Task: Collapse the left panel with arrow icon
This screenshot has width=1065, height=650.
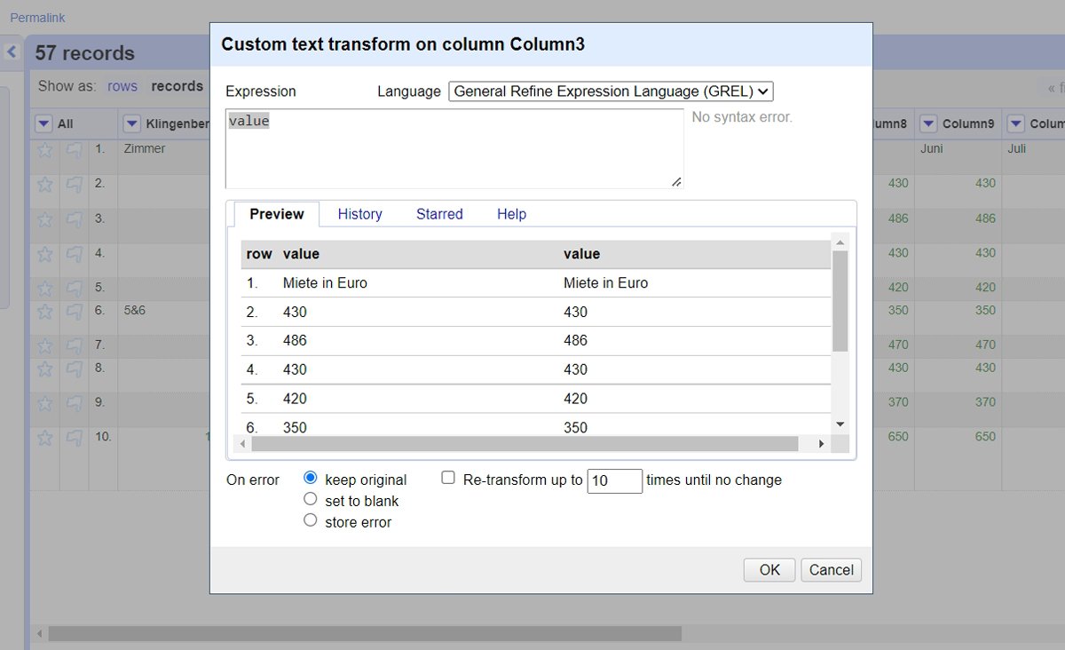Action: point(12,52)
